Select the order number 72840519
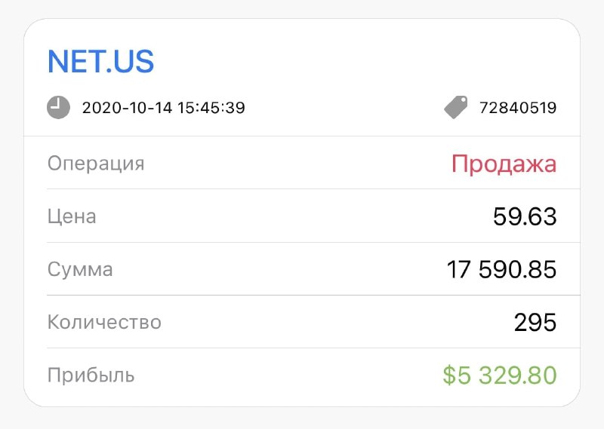604x429 pixels. 518,108
